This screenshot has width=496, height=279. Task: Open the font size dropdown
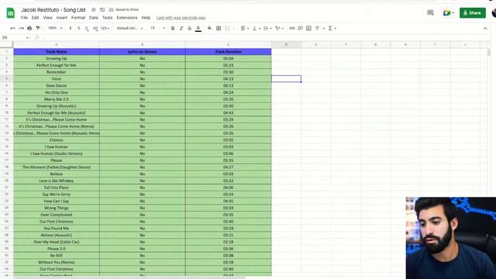[x=157, y=28]
